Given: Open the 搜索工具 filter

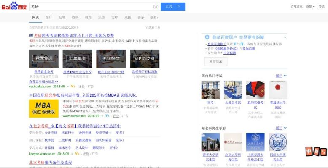Looking at the screenshot, I should point(153,27).
